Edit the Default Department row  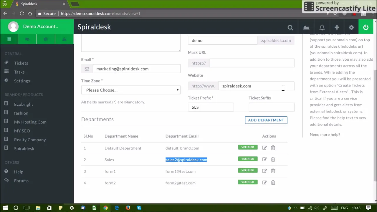[x=264, y=148]
